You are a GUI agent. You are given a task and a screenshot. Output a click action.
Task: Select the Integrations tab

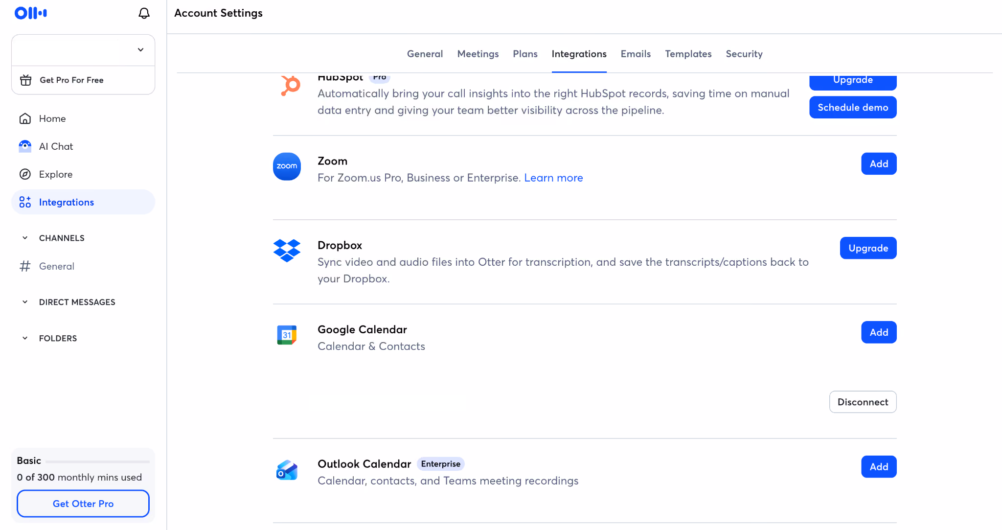pyautogui.click(x=579, y=54)
